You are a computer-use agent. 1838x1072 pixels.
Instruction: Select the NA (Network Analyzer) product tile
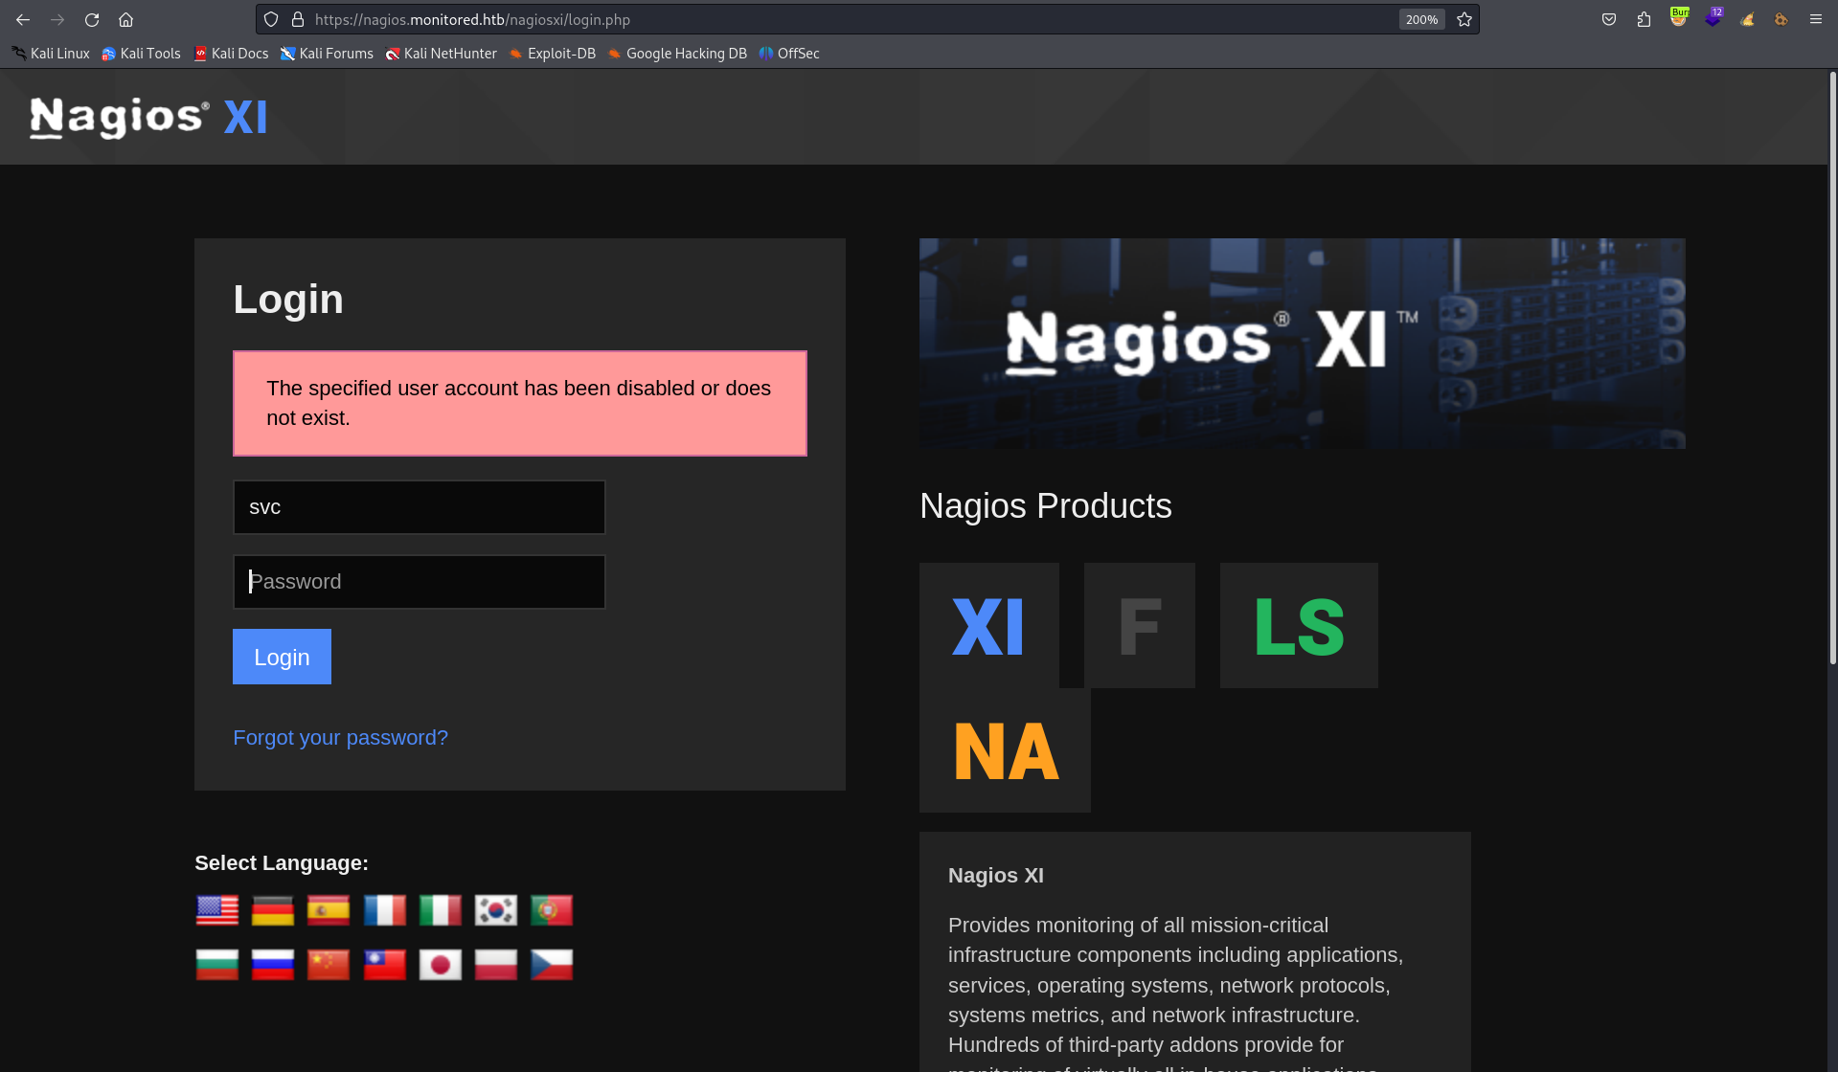pyautogui.click(x=1005, y=750)
